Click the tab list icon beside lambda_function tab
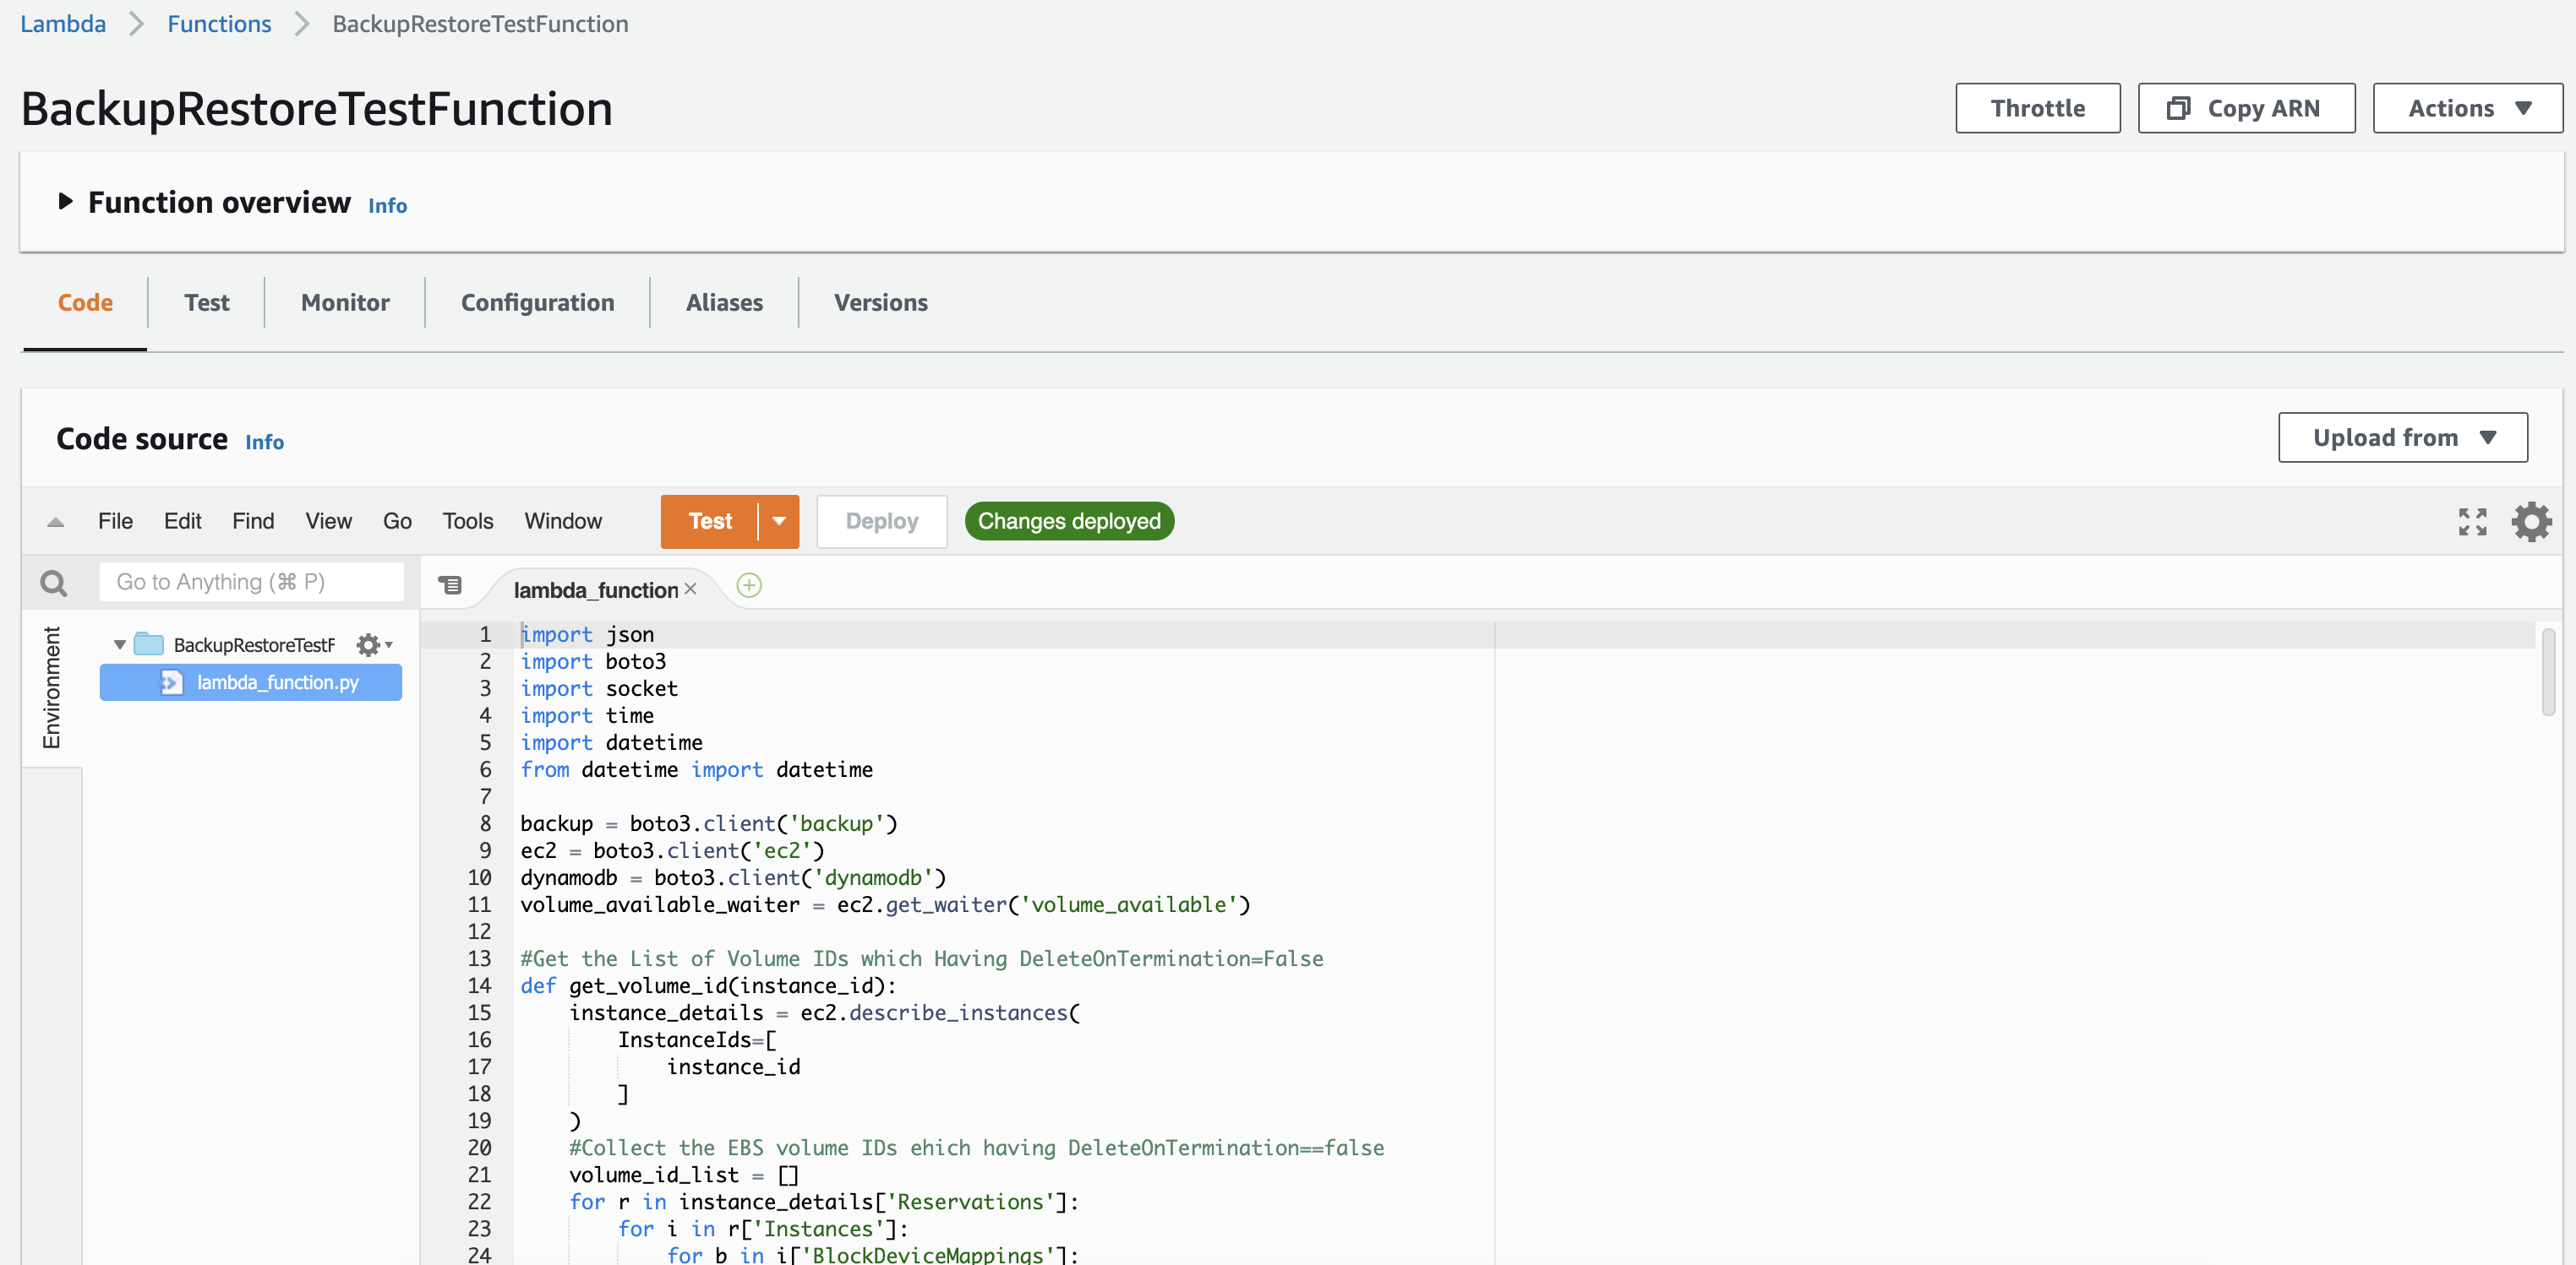2576x1265 pixels. click(x=450, y=585)
